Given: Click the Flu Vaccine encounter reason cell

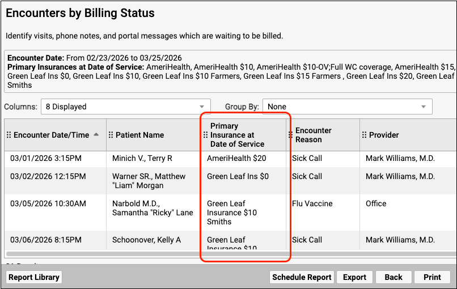Looking at the screenshot, I should [314, 203].
